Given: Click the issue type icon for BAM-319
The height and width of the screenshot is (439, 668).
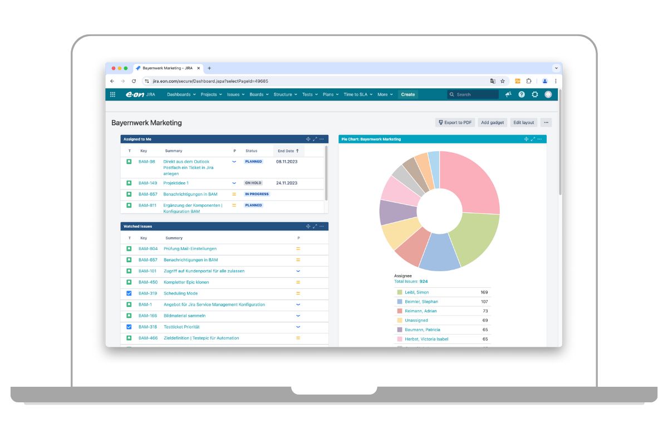Looking at the screenshot, I should coord(129,293).
